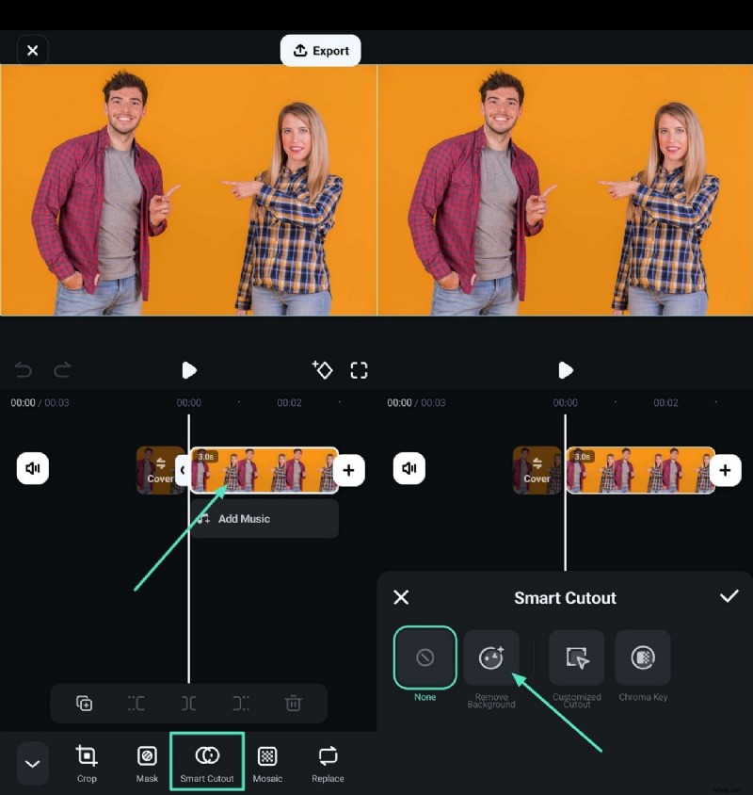
Task: Select the Replace tool
Action: coord(327,763)
